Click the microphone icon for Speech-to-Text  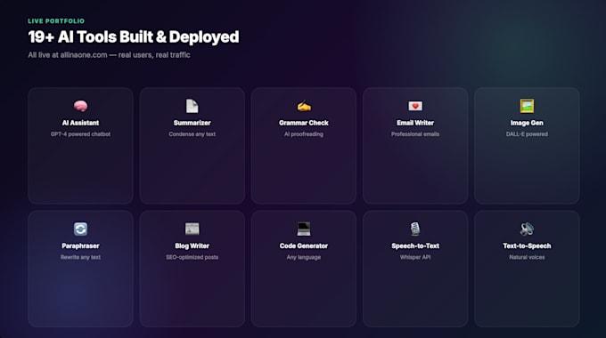(x=415, y=229)
